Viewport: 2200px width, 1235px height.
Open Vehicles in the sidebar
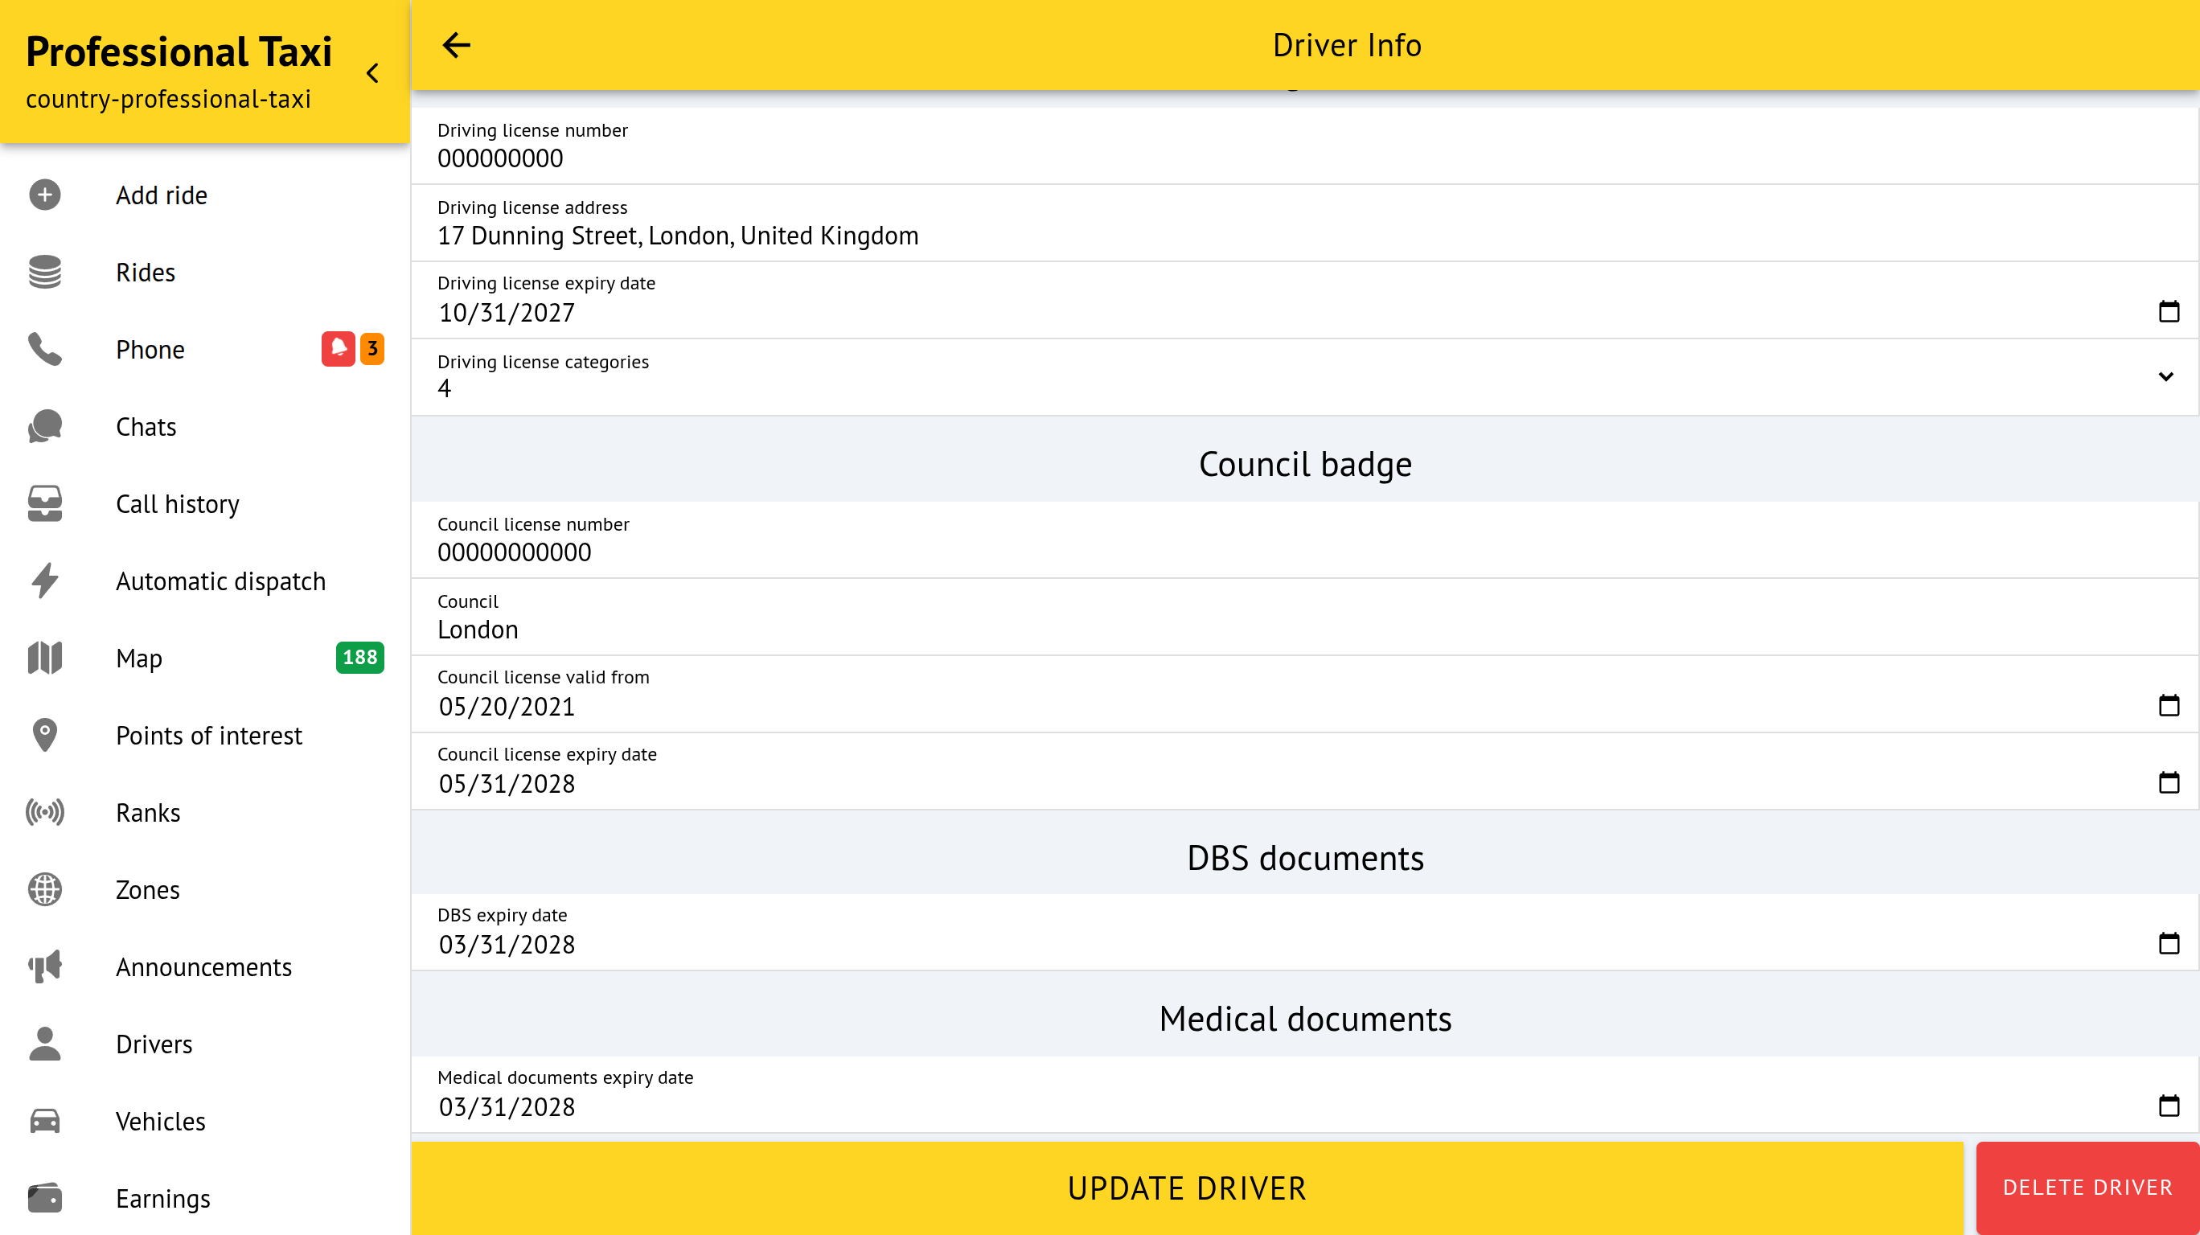161,1122
